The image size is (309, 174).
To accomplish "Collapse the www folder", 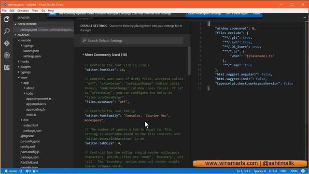I will click(x=19, y=77).
